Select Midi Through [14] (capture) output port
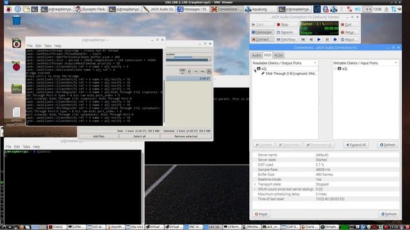 click(x=289, y=73)
